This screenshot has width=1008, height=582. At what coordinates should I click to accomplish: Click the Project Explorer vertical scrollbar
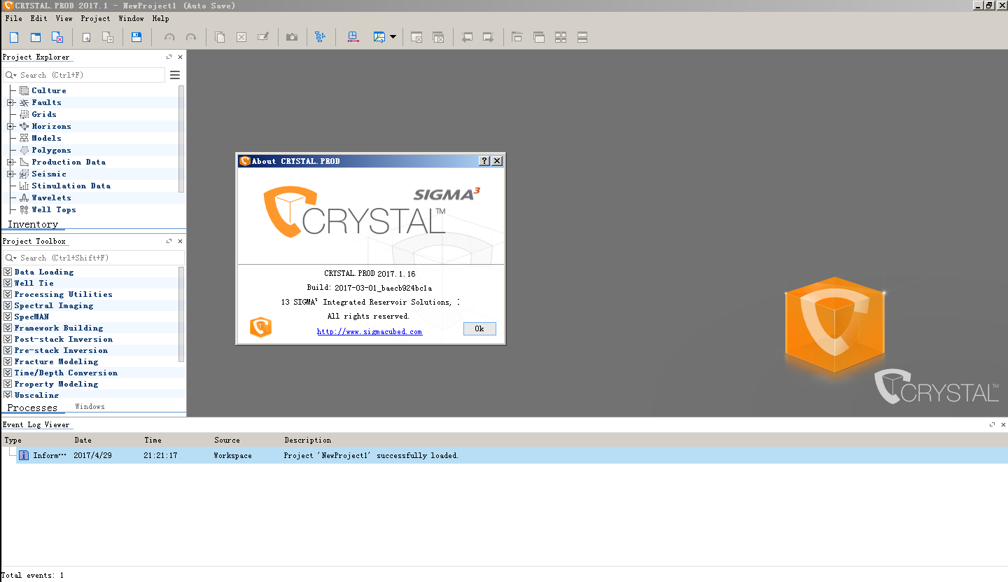click(182, 139)
